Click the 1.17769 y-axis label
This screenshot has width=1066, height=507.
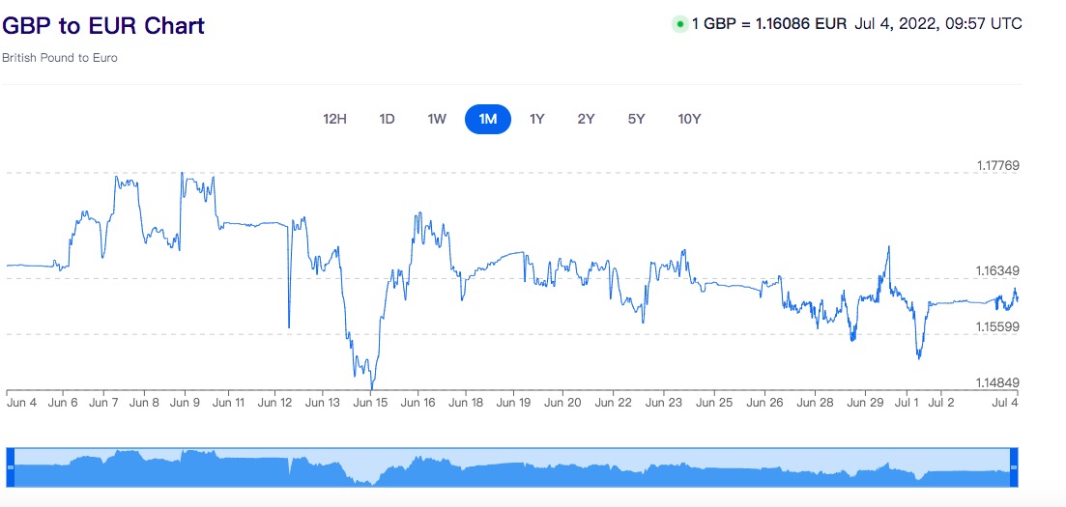pyautogui.click(x=995, y=166)
